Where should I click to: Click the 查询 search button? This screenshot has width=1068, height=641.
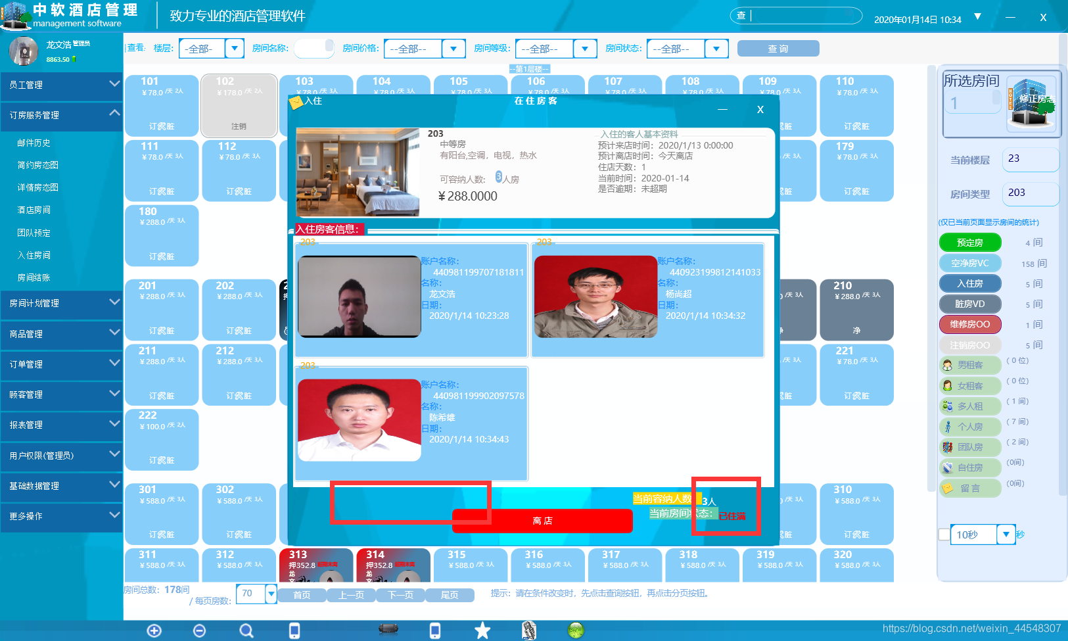(x=778, y=49)
